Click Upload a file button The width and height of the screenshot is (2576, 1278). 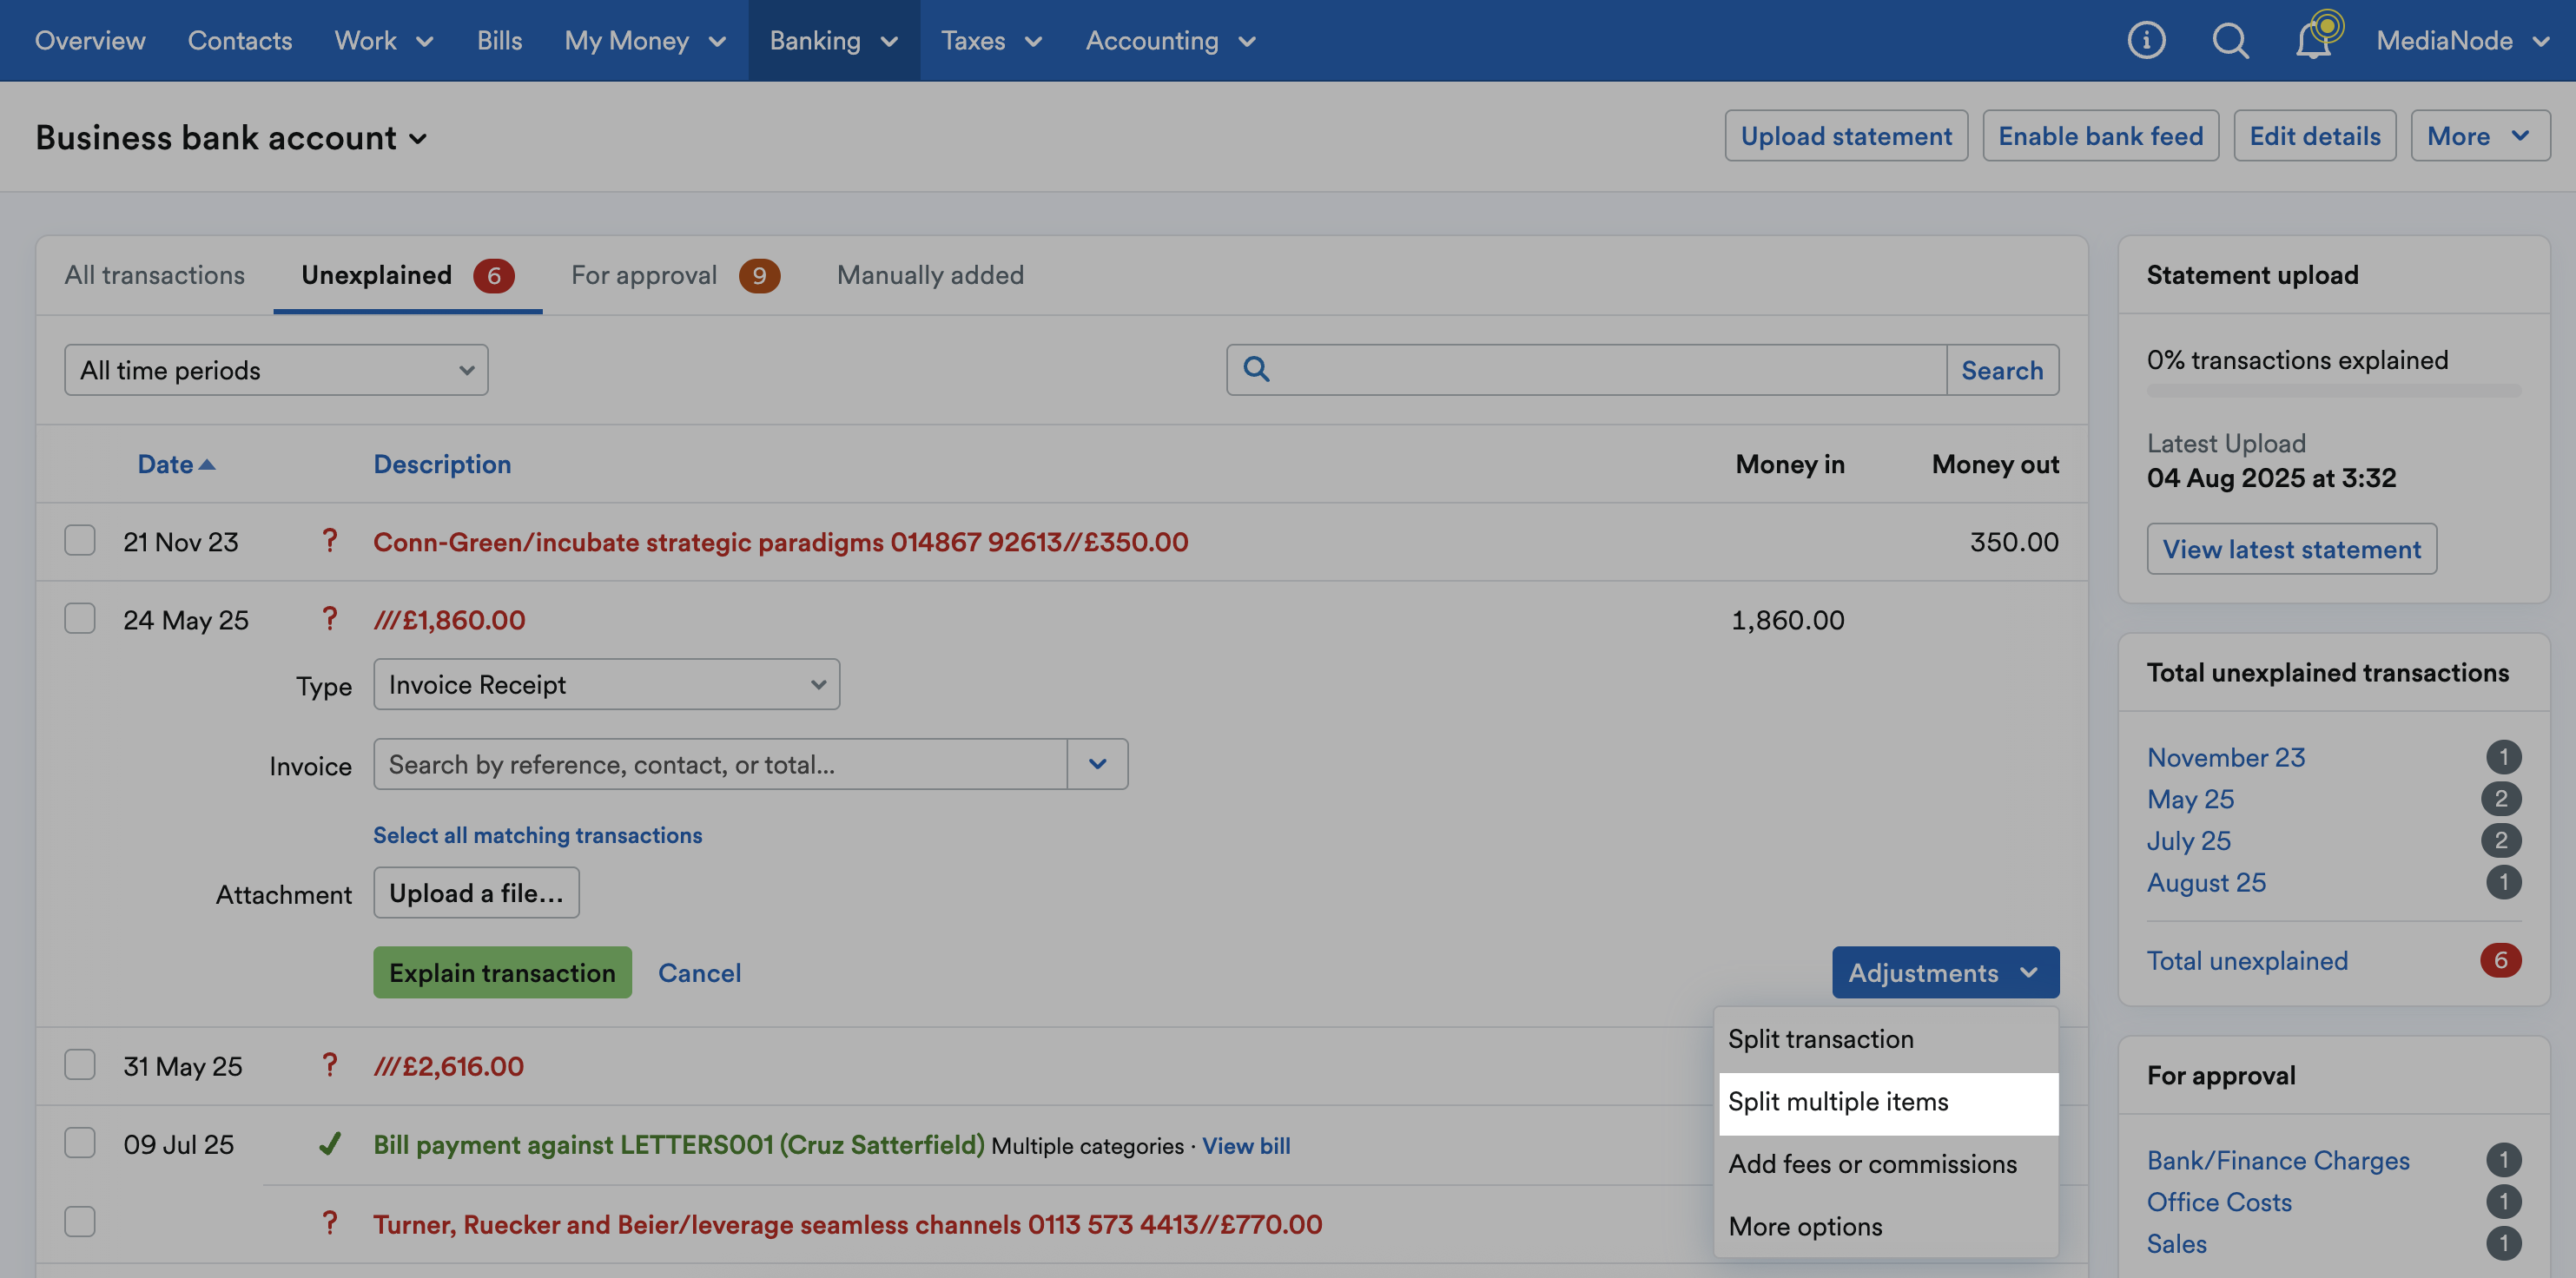click(476, 892)
